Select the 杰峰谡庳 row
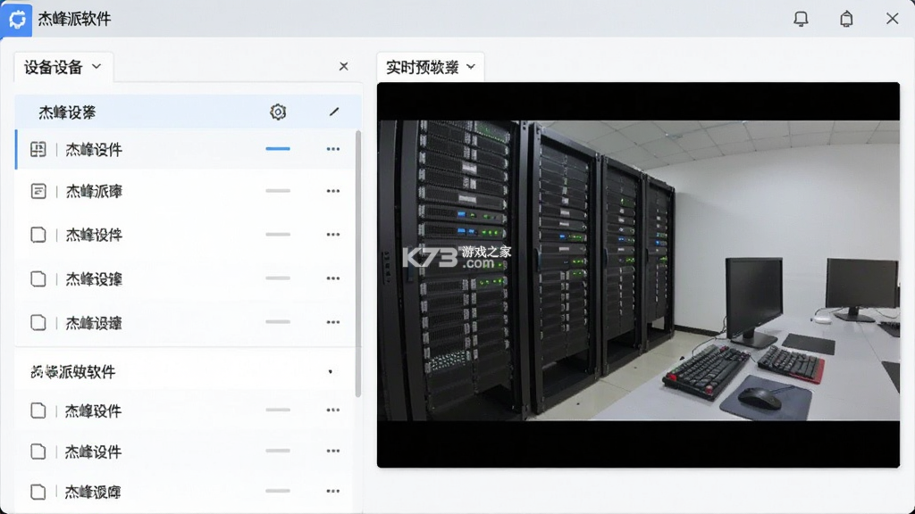This screenshot has width=915, height=514. coord(184,492)
